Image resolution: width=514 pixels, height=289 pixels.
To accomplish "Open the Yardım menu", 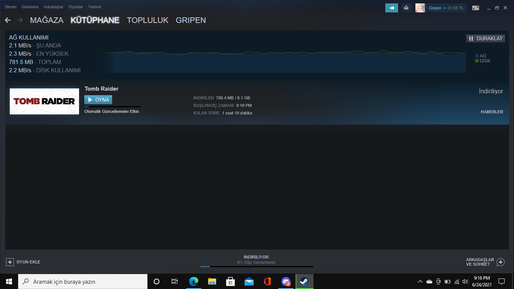I will pyautogui.click(x=94, y=7).
